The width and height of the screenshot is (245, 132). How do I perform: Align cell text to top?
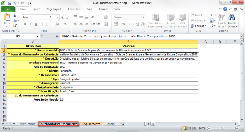click(x=76, y=17)
